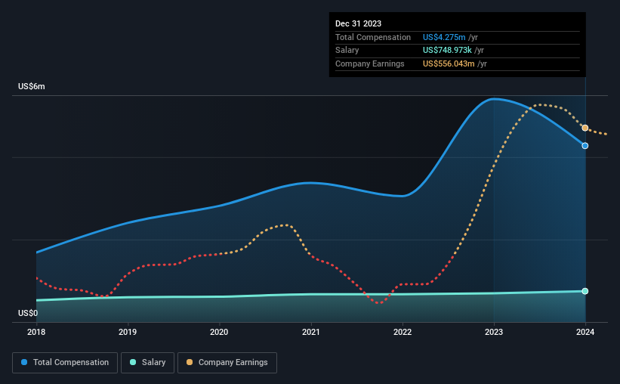The width and height of the screenshot is (620, 384).
Task: Click the orange dot in the Company Earnings legend
Action: 190,362
